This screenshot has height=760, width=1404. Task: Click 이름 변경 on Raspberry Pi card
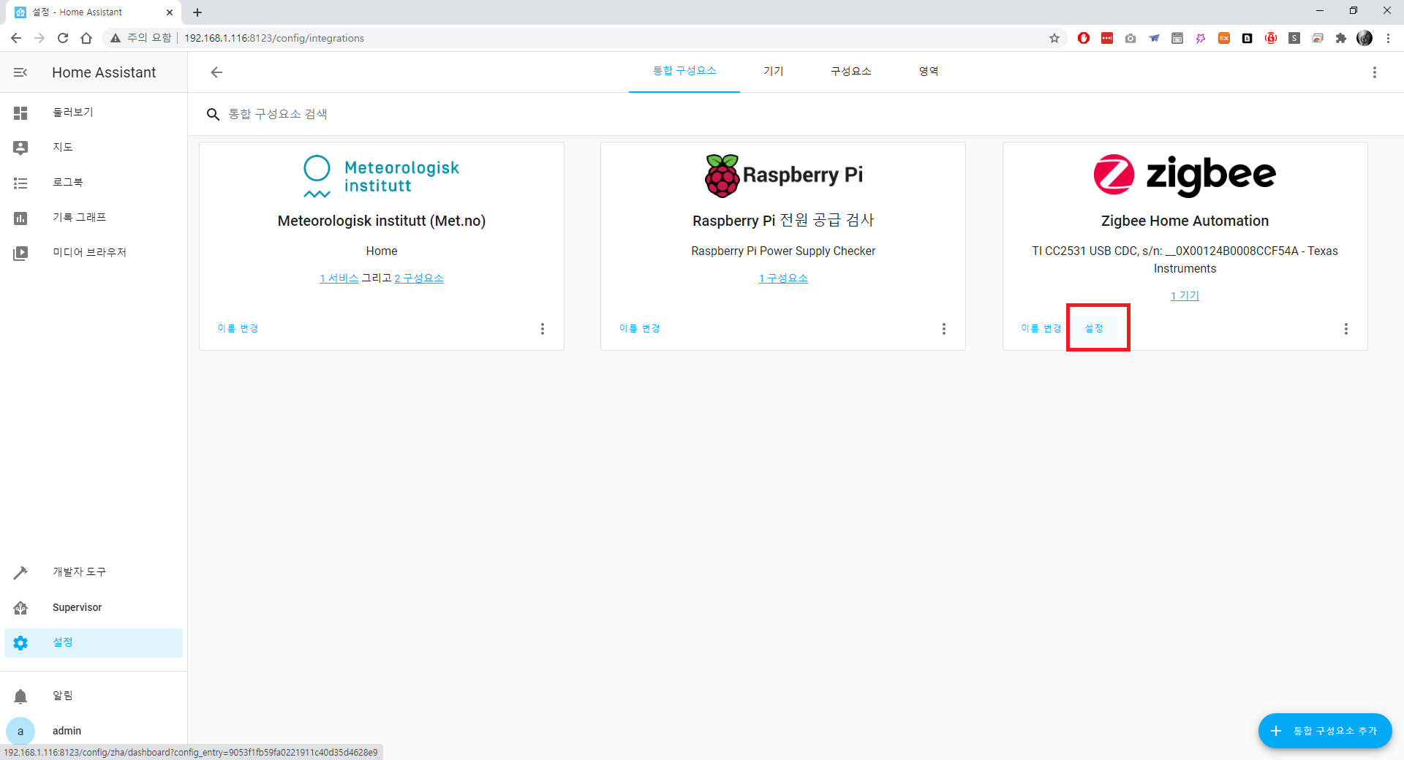coord(640,329)
